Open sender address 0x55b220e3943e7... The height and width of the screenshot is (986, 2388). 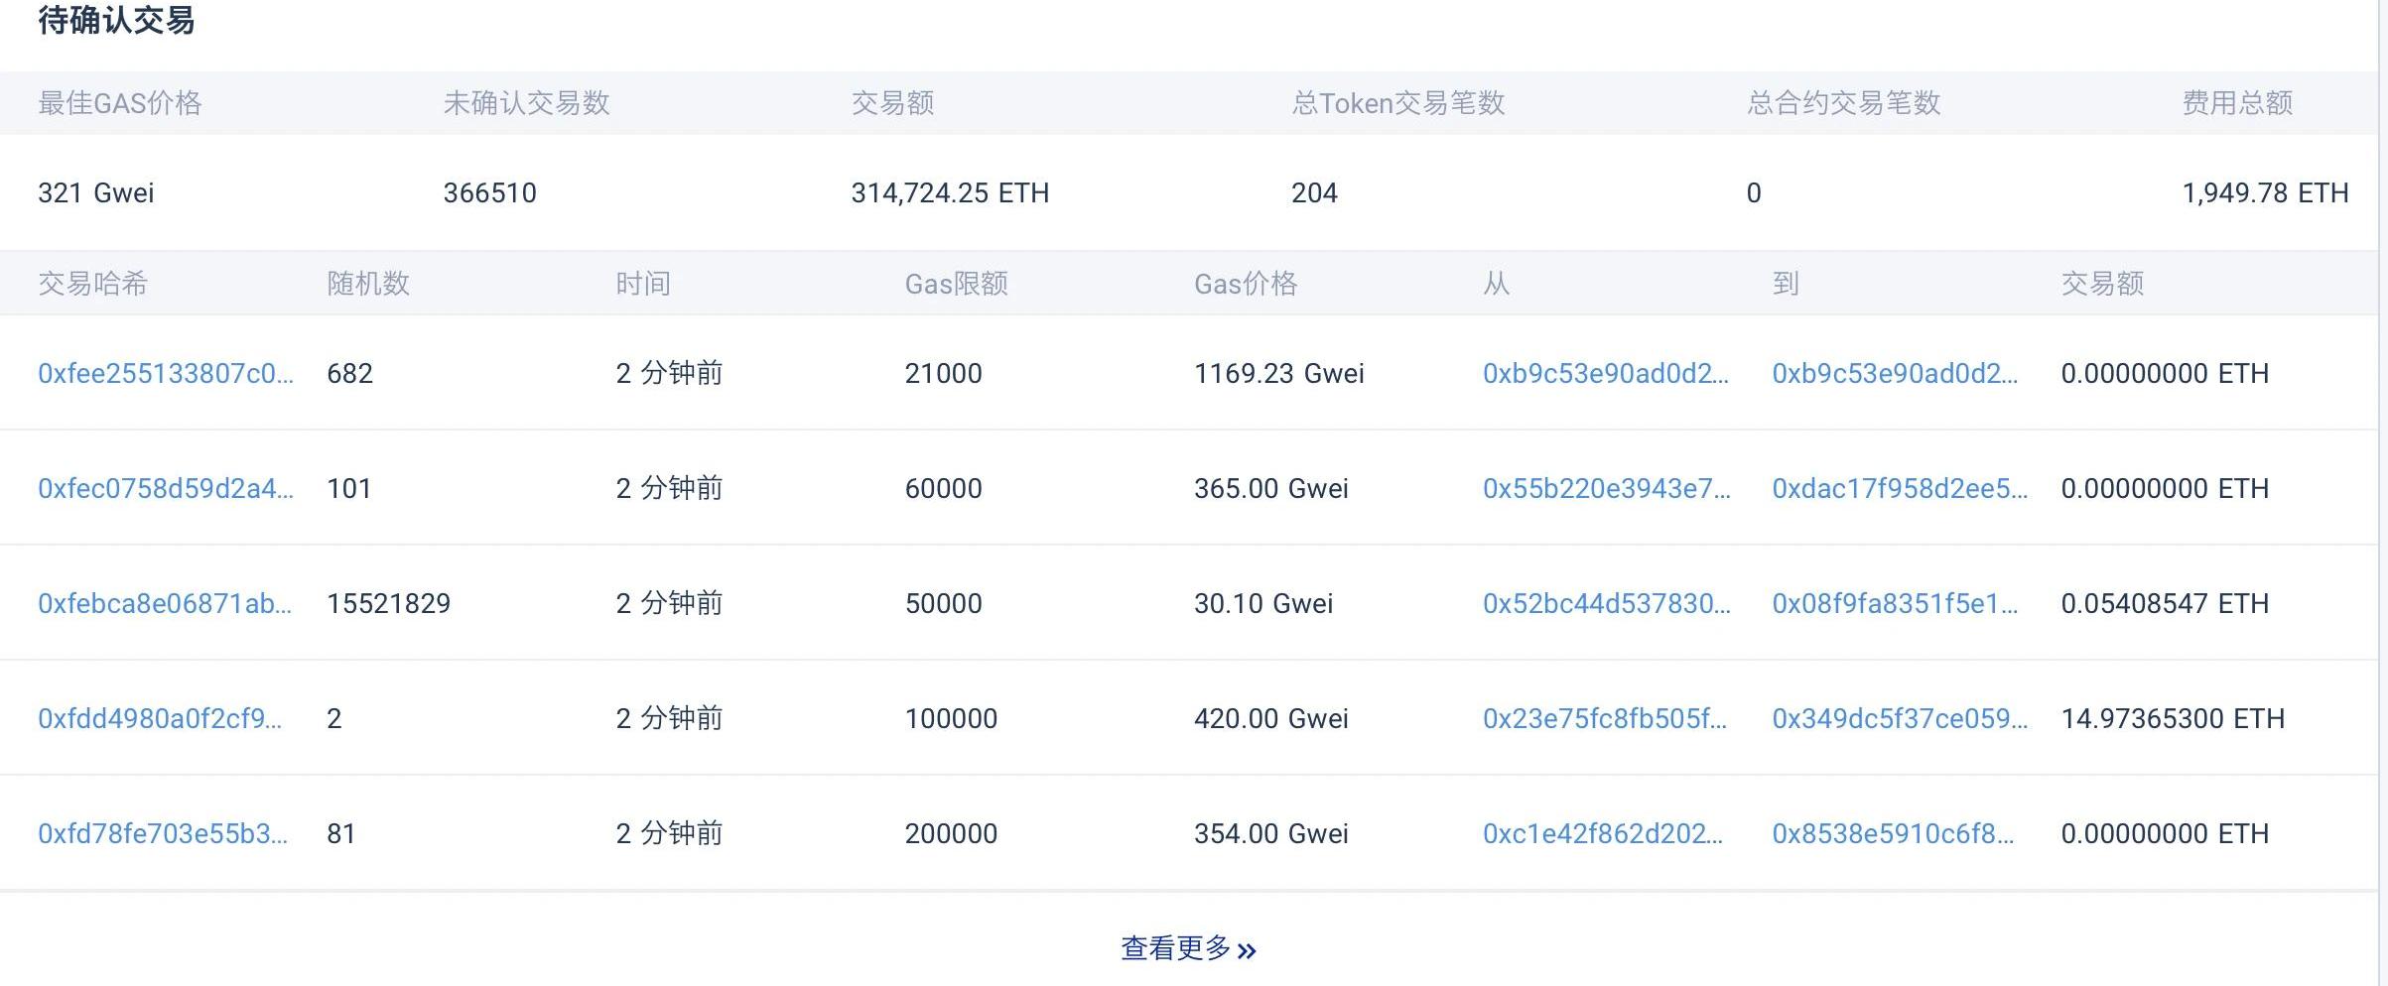[1606, 488]
